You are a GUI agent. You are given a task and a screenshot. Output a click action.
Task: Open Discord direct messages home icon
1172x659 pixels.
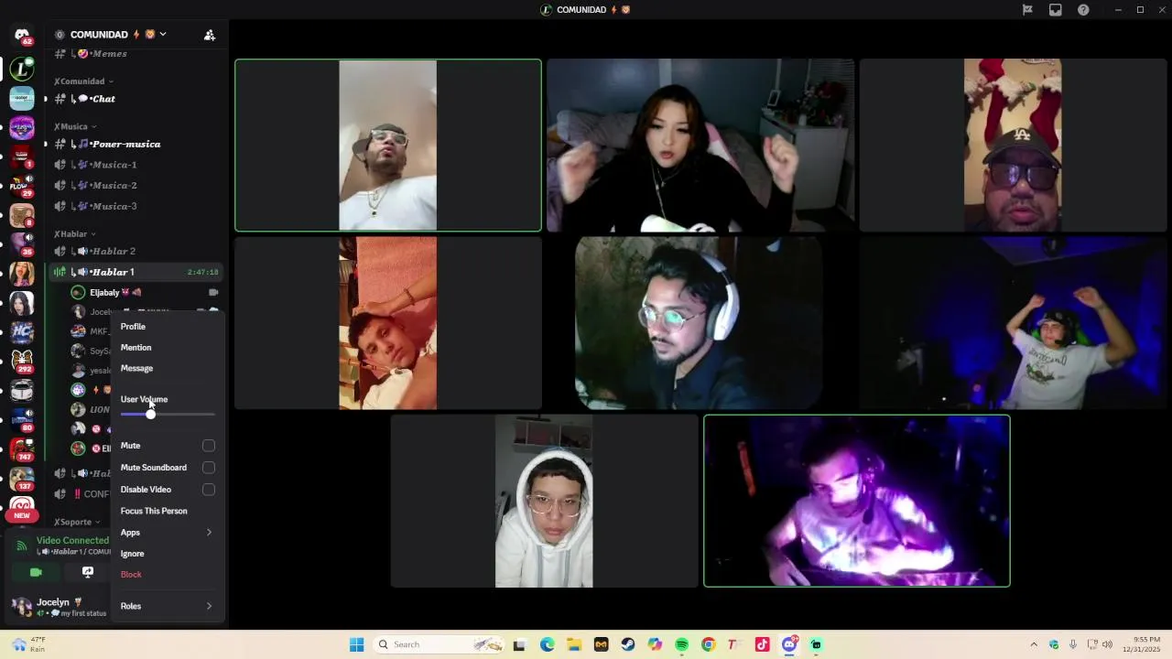[x=22, y=36]
